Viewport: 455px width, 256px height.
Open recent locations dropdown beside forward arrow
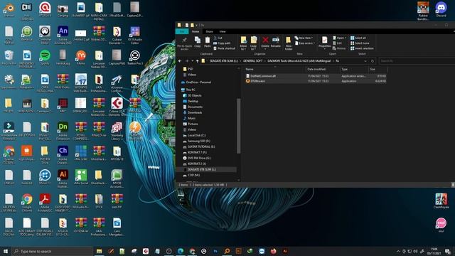[x=192, y=61]
